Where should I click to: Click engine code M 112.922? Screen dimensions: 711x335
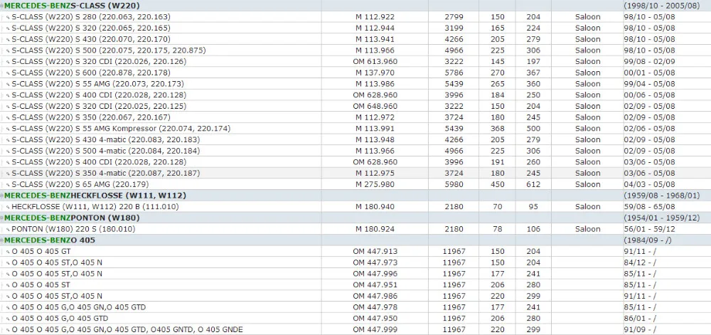(x=375, y=17)
